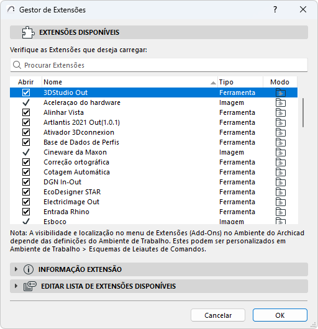Screen dimensions: 318x329
Task: Click the puzzle piece icon of Extensões Disponíveis
Action: (x=29, y=32)
